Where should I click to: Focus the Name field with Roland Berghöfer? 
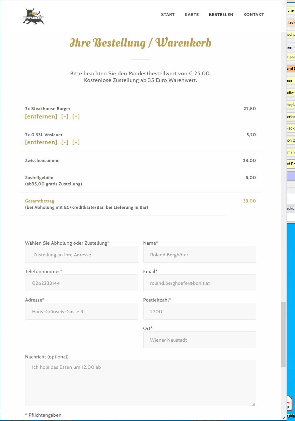coord(200,255)
